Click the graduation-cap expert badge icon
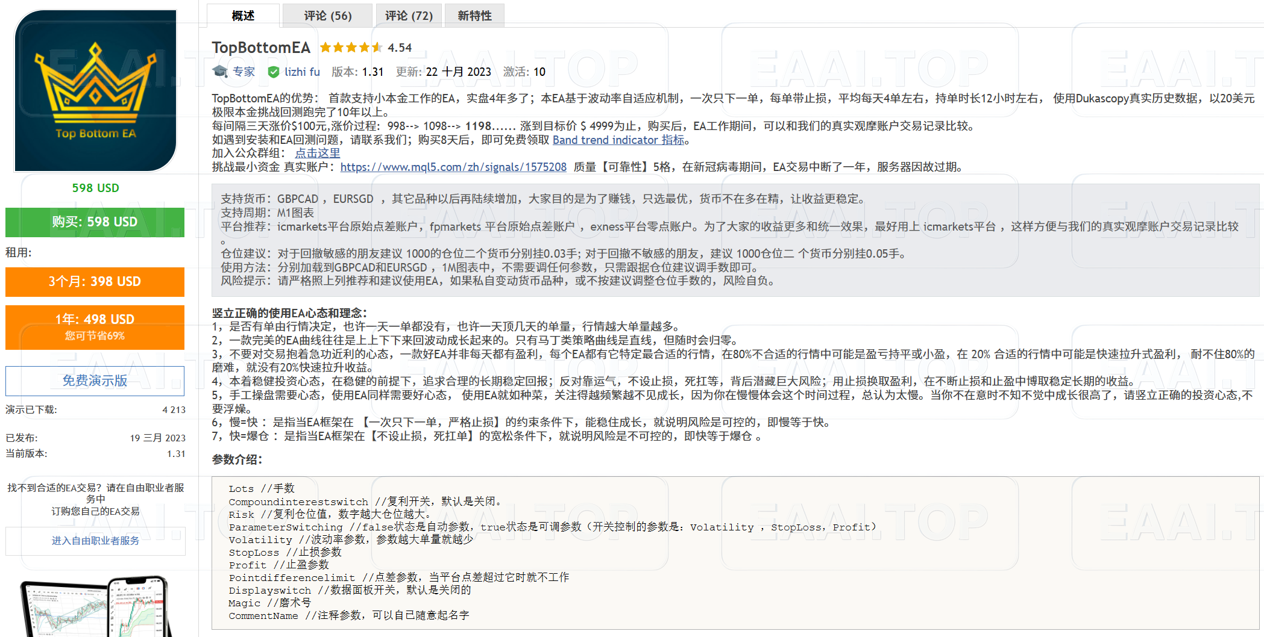 (x=221, y=71)
